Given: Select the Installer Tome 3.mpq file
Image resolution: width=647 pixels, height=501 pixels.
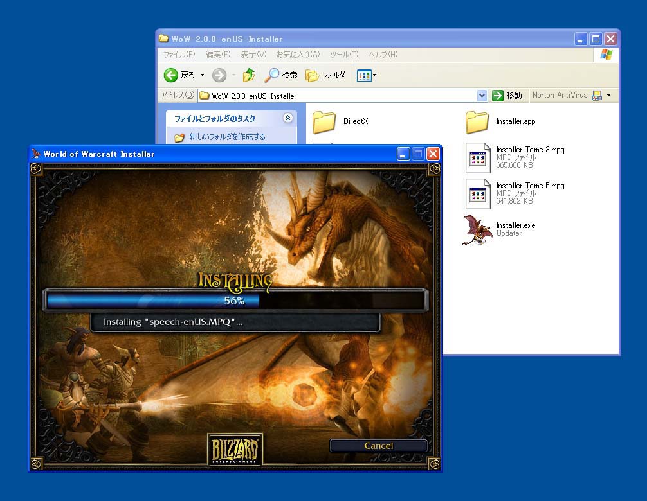Looking at the screenshot, I should (x=478, y=158).
